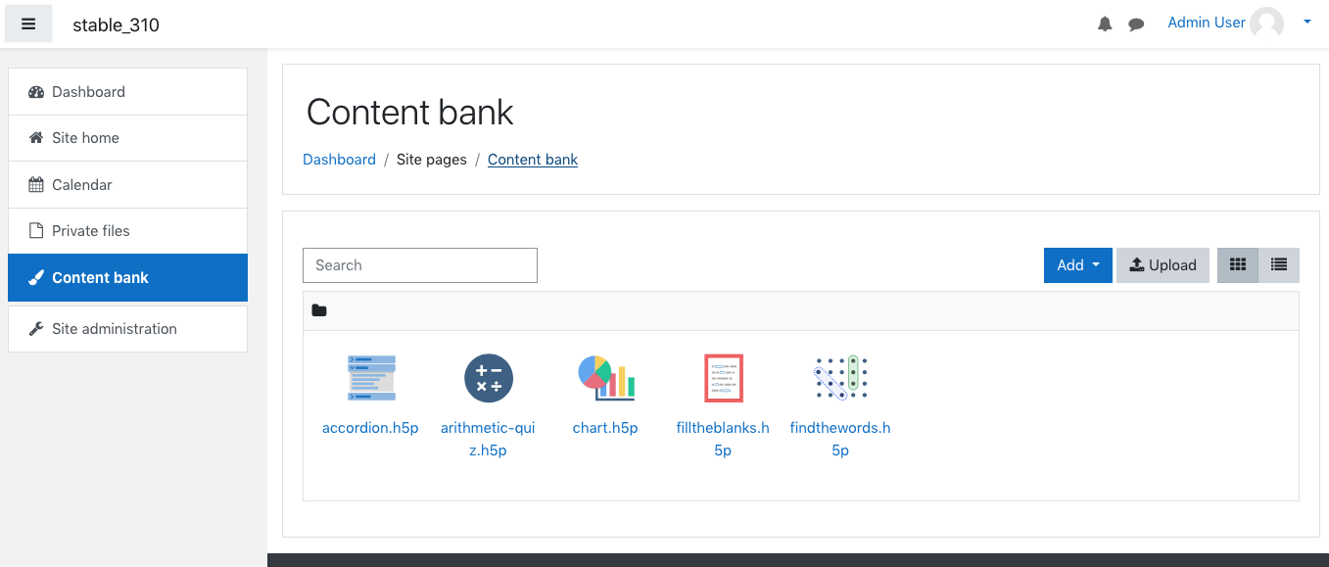The width and height of the screenshot is (1329, 567).
Task: Click the Site pages breadcrumb text
Action: coord(432,160)
